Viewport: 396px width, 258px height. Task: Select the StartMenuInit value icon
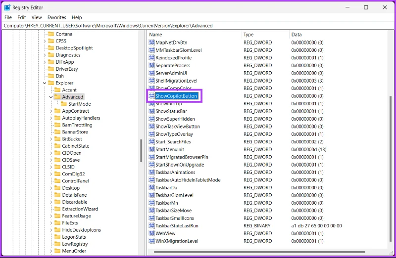tap(151, 149)
